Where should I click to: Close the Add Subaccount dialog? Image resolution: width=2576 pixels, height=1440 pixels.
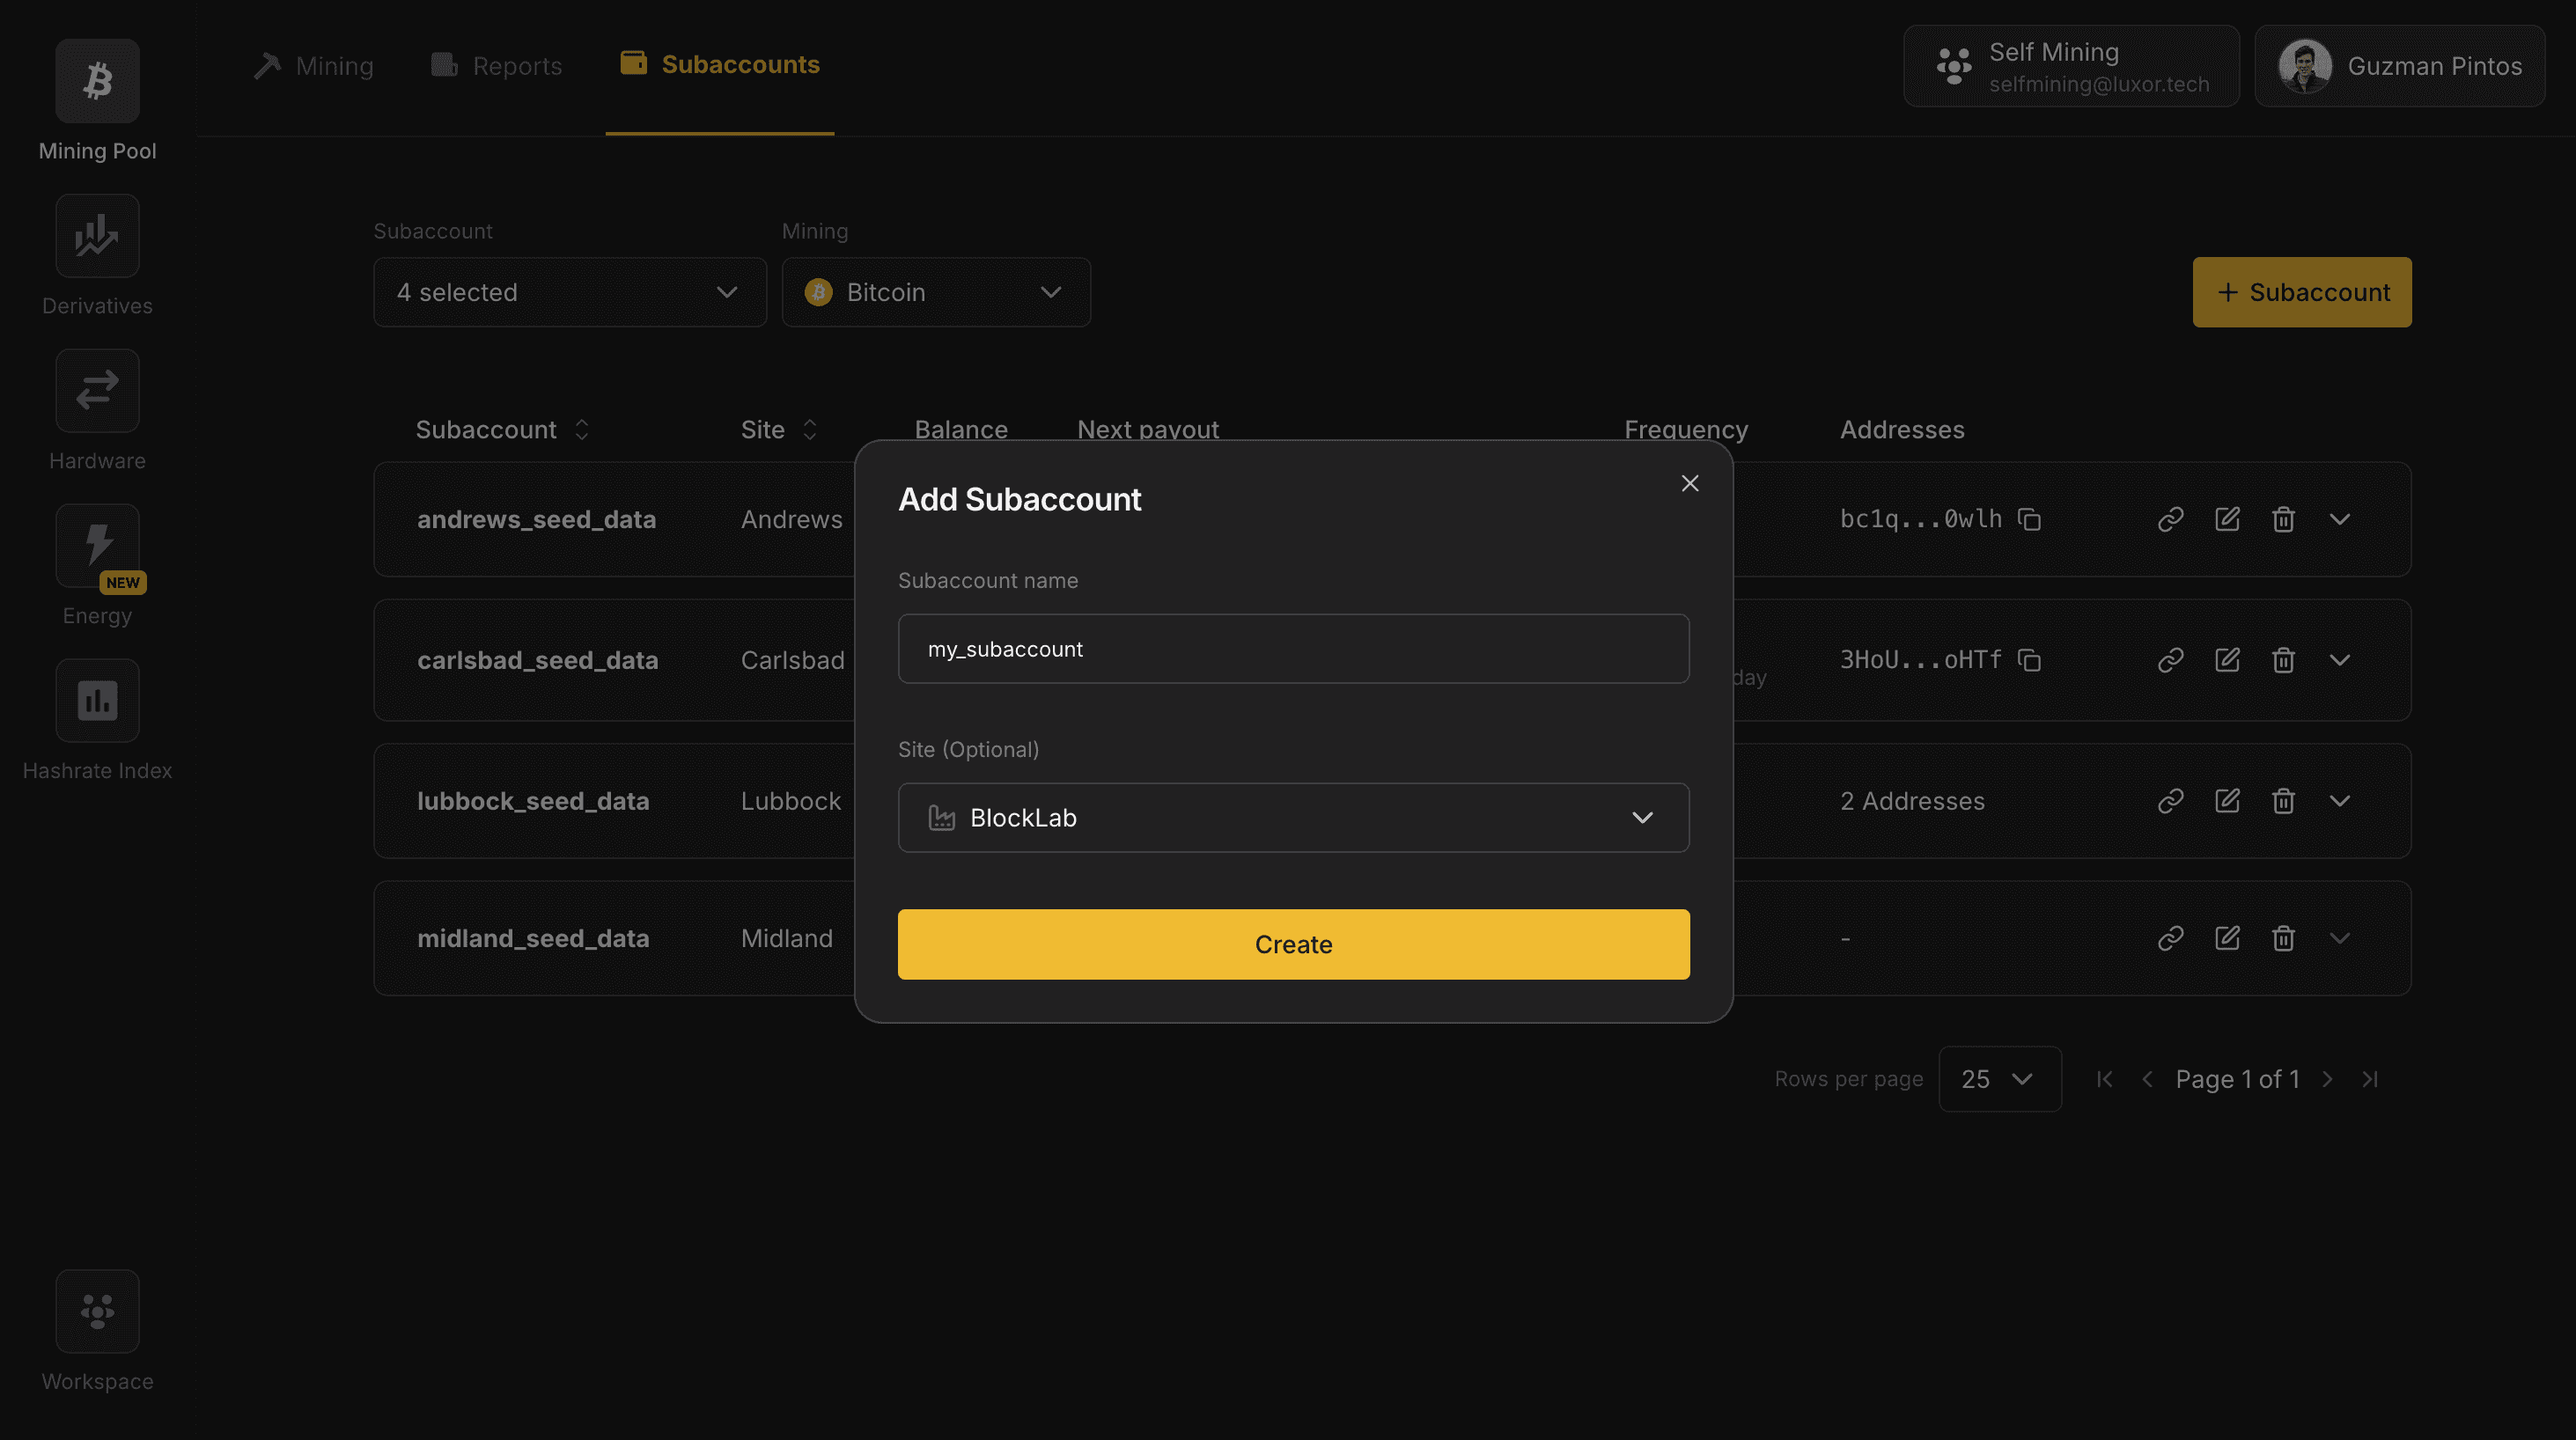[x=1689, y=483]
